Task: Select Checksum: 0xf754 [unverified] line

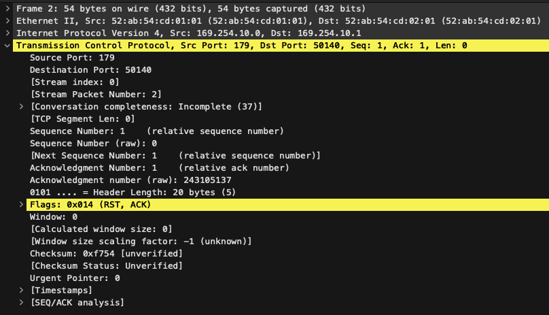Action: pos(106,253)
